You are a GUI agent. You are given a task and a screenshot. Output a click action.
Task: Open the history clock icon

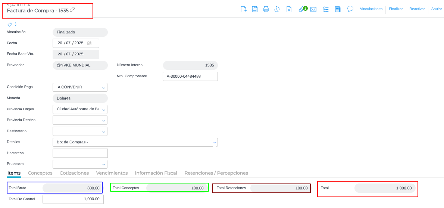[x=277, y=9]
